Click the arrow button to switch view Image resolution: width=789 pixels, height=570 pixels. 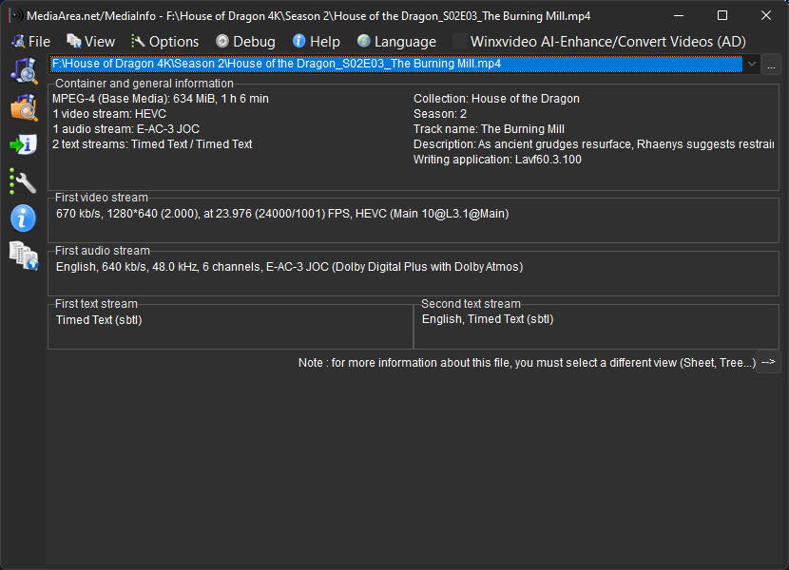pyautogui.click(x=768, y=362)
